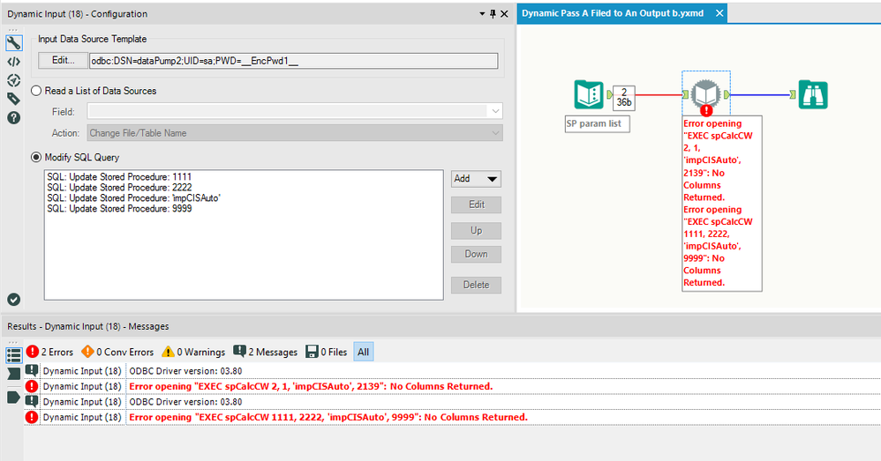Open the Navigation compass icon in sidebar
The width and height of the screenshot is (881, 461).
(x=13, y=80)
